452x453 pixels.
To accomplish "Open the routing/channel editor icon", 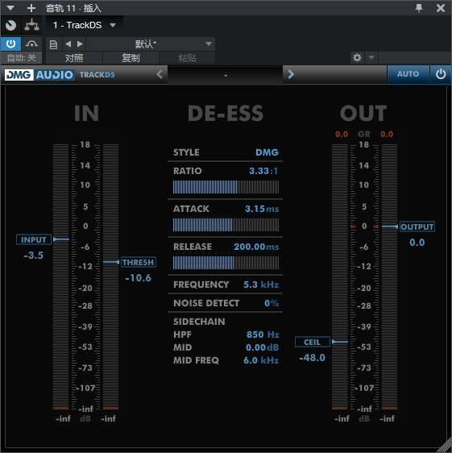I will pos(31,26).
